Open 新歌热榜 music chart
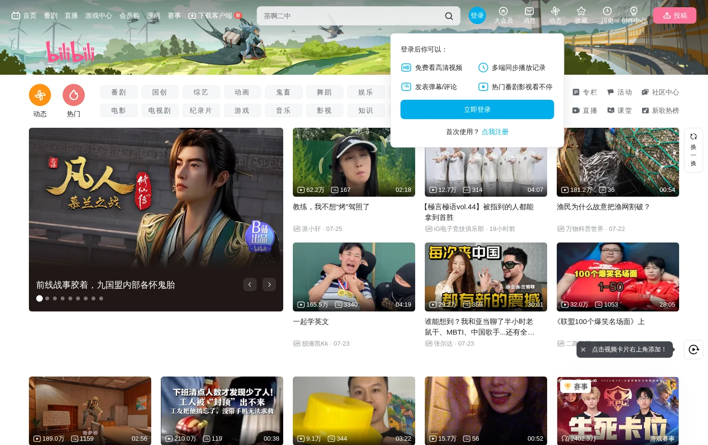Image resolution: width=708 pixels, height=445 pixels. pos(660,110)
